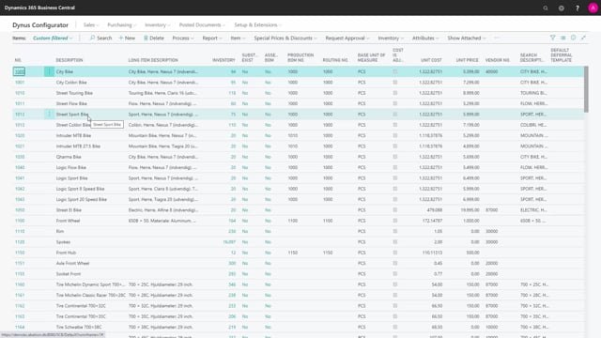
Task: Open inventory value for Front Wheel
Action: point(232,221)
